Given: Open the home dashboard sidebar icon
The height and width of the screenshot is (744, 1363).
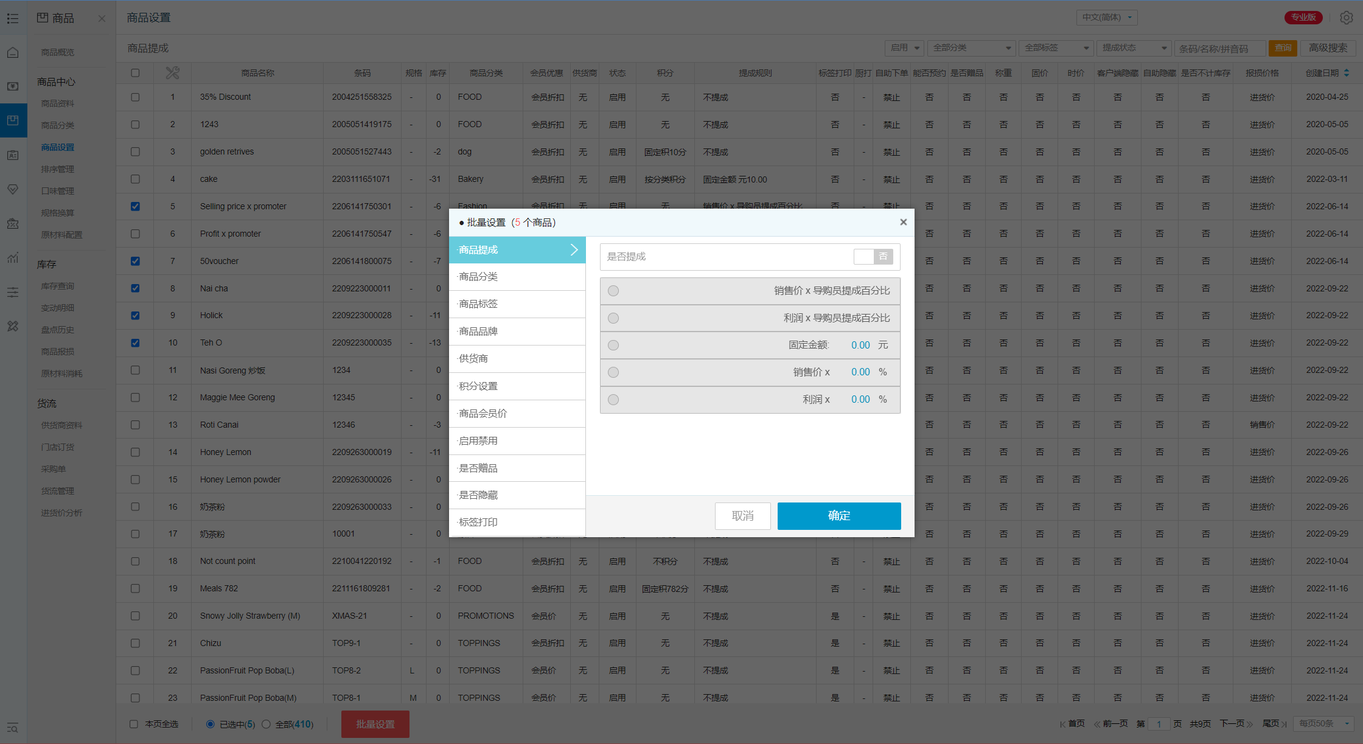Looking at the screenshot, I should pos(13,53).
